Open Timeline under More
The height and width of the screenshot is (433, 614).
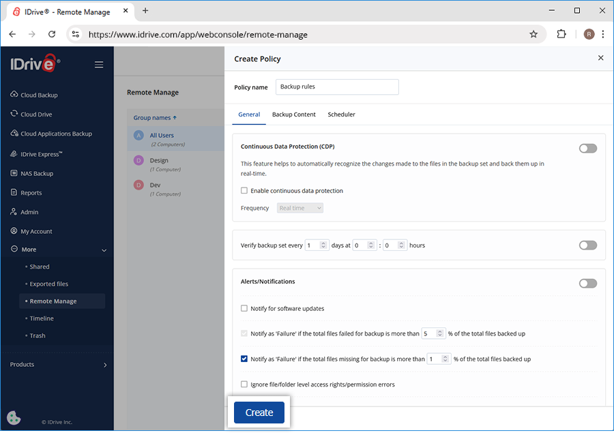[41, 318]
